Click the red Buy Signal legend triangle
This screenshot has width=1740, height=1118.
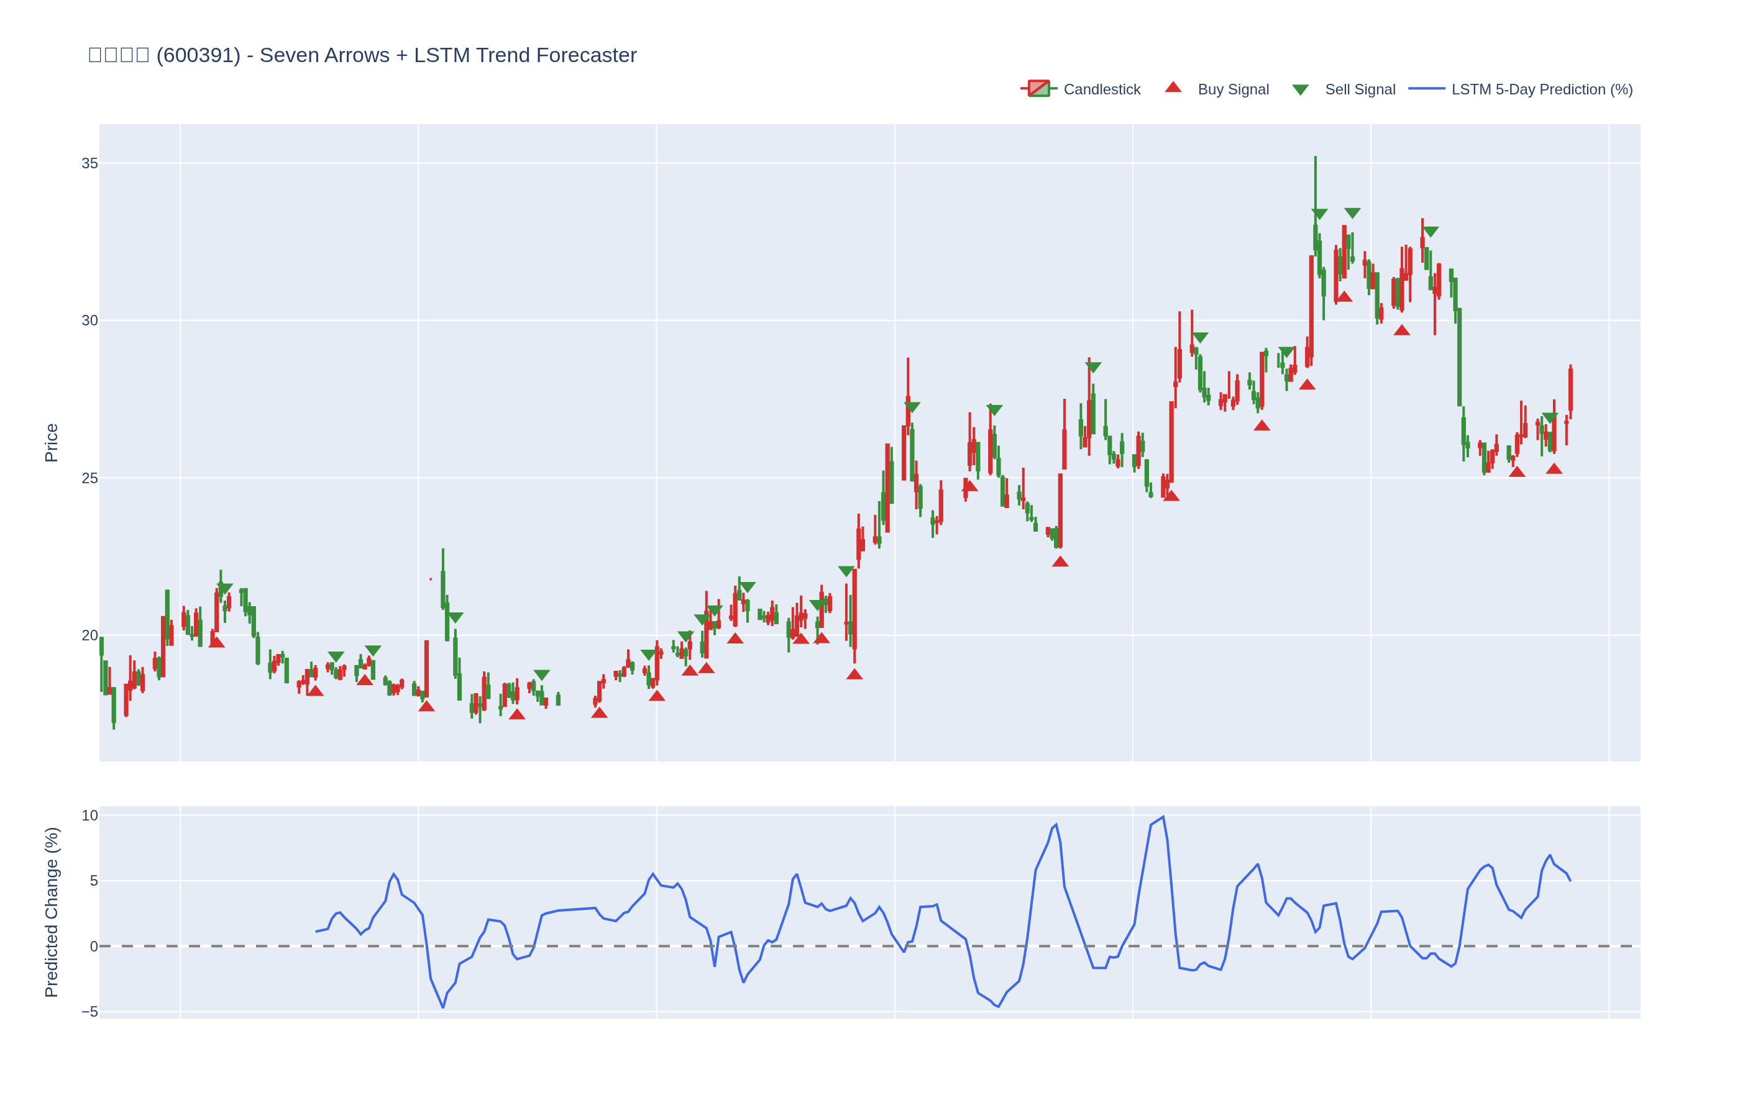point(1173,88)
